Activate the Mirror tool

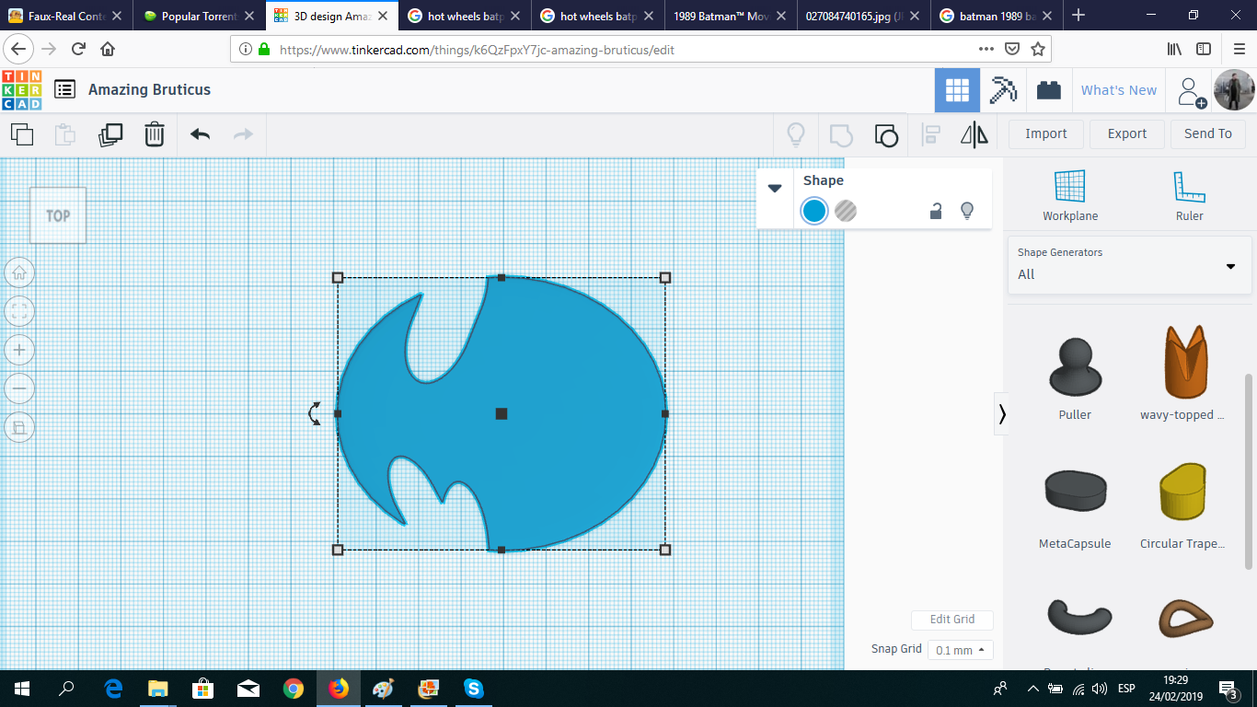click(974, 134)
